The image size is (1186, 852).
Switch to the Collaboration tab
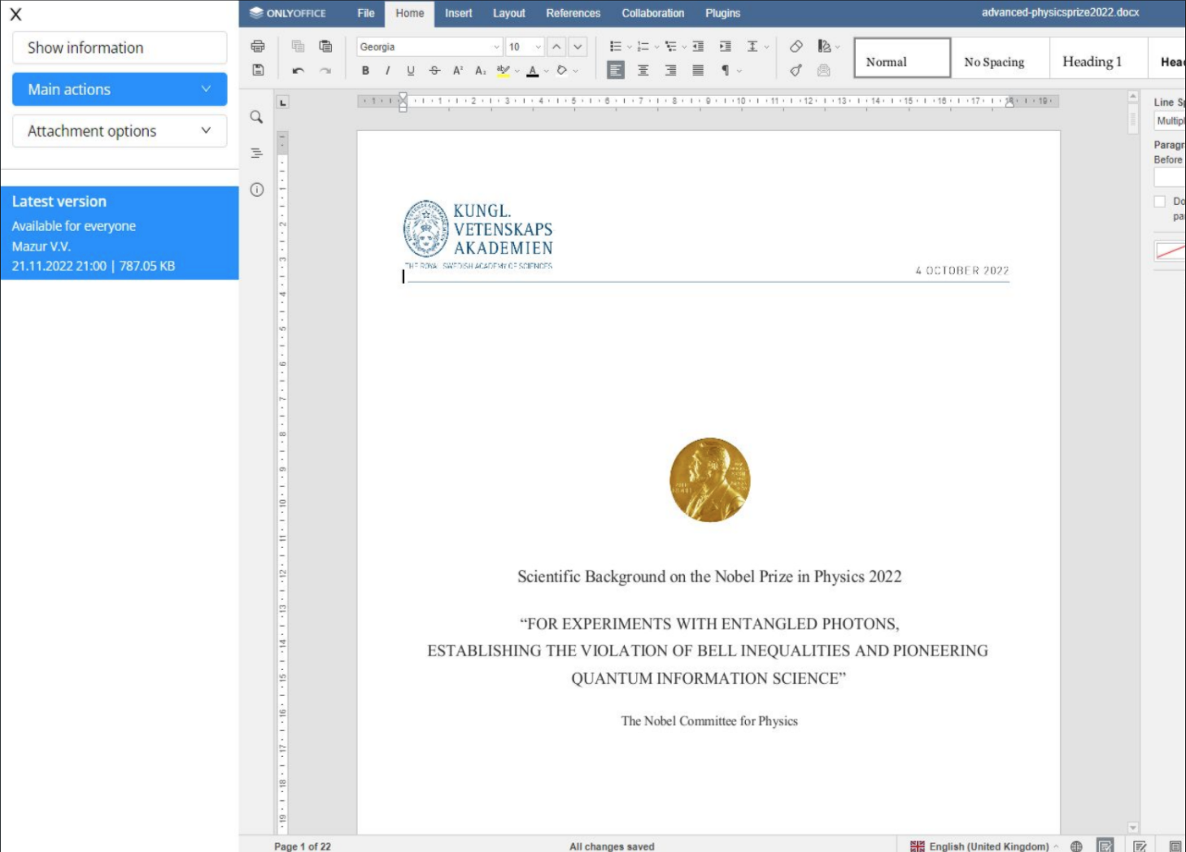653,13
